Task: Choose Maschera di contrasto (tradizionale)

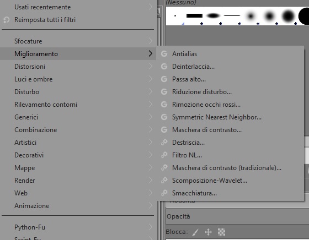Action: (x=231, y=168)
